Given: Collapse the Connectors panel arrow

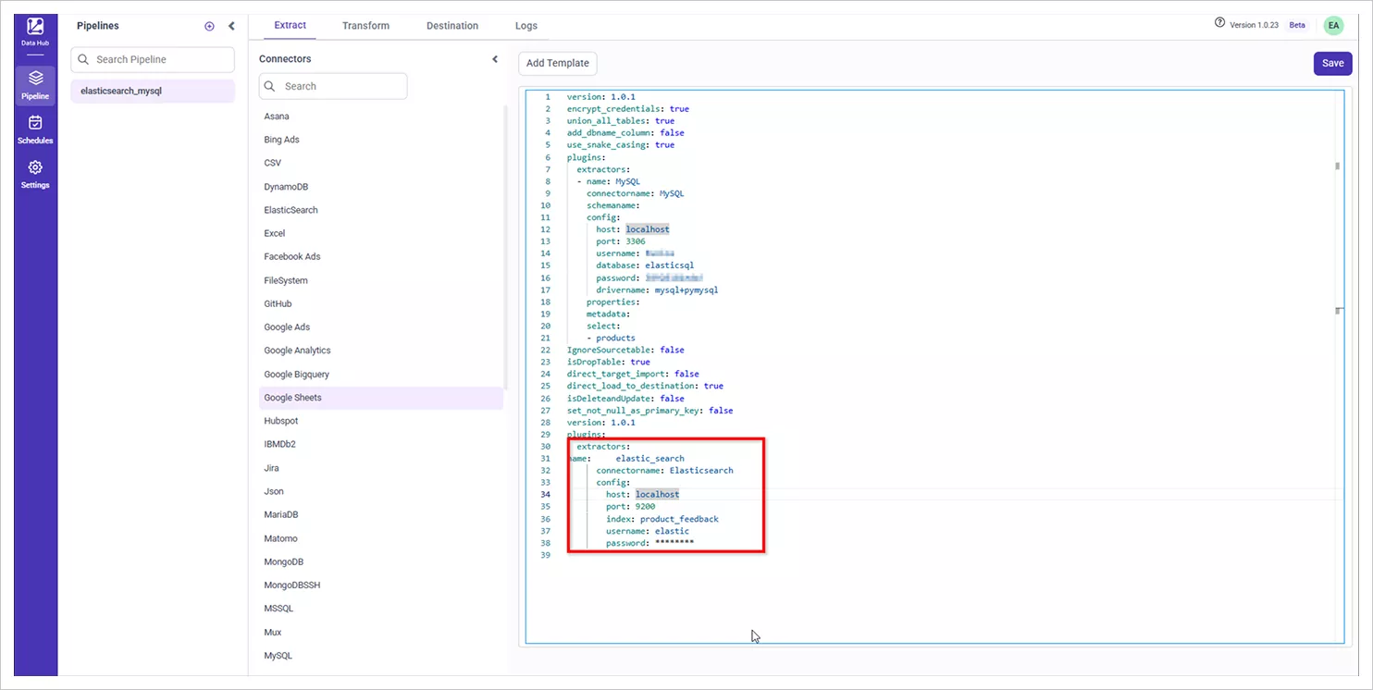Looking at the screenshot, I should tap(495, 59).
